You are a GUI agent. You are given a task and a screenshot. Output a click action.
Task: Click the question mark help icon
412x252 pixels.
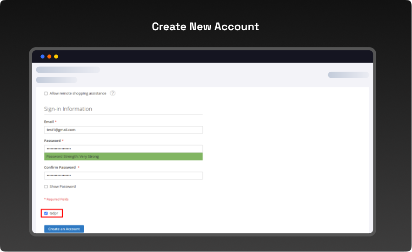112,93
